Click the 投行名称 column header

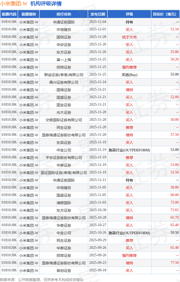tap(64, 14)
